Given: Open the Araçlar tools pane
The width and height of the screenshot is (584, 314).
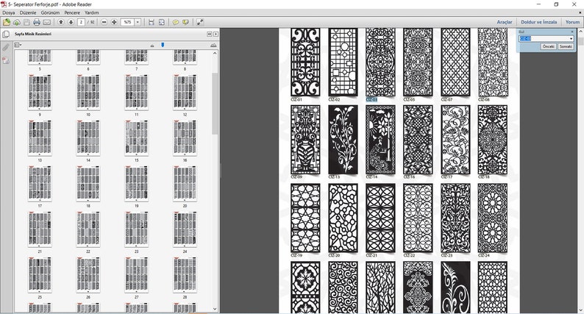Looking at the screenshot, I should pyautogui.click(x=505, y=22).
